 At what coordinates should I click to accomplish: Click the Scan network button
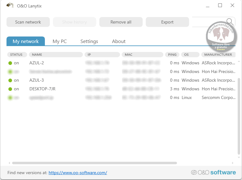(x=28, y=22)
